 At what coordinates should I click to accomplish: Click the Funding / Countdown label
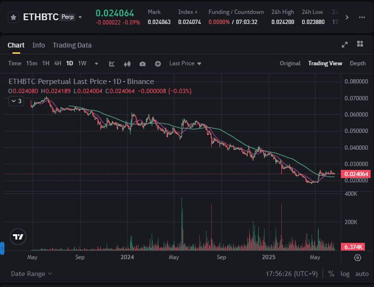click(236, 12)
